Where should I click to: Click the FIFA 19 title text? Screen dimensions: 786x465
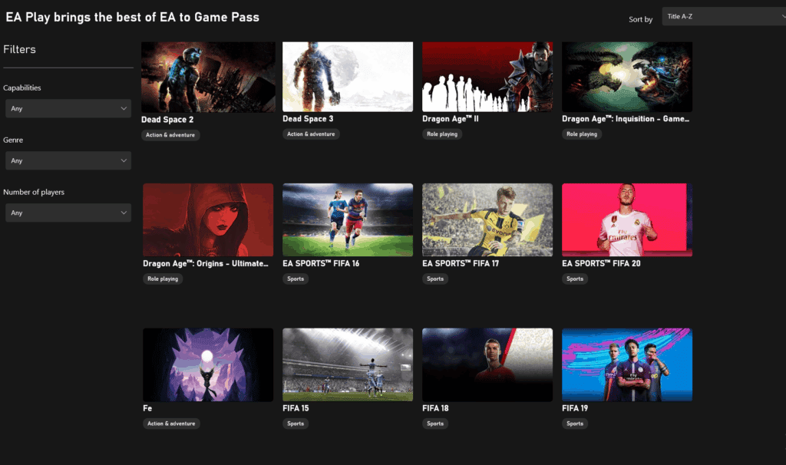[x=575, y=408]
